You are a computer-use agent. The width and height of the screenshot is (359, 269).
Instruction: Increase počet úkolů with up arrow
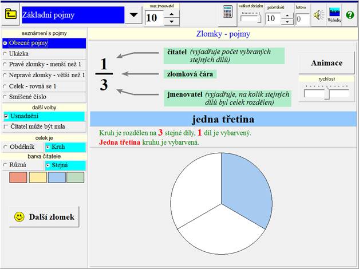(x=287, y=16)
